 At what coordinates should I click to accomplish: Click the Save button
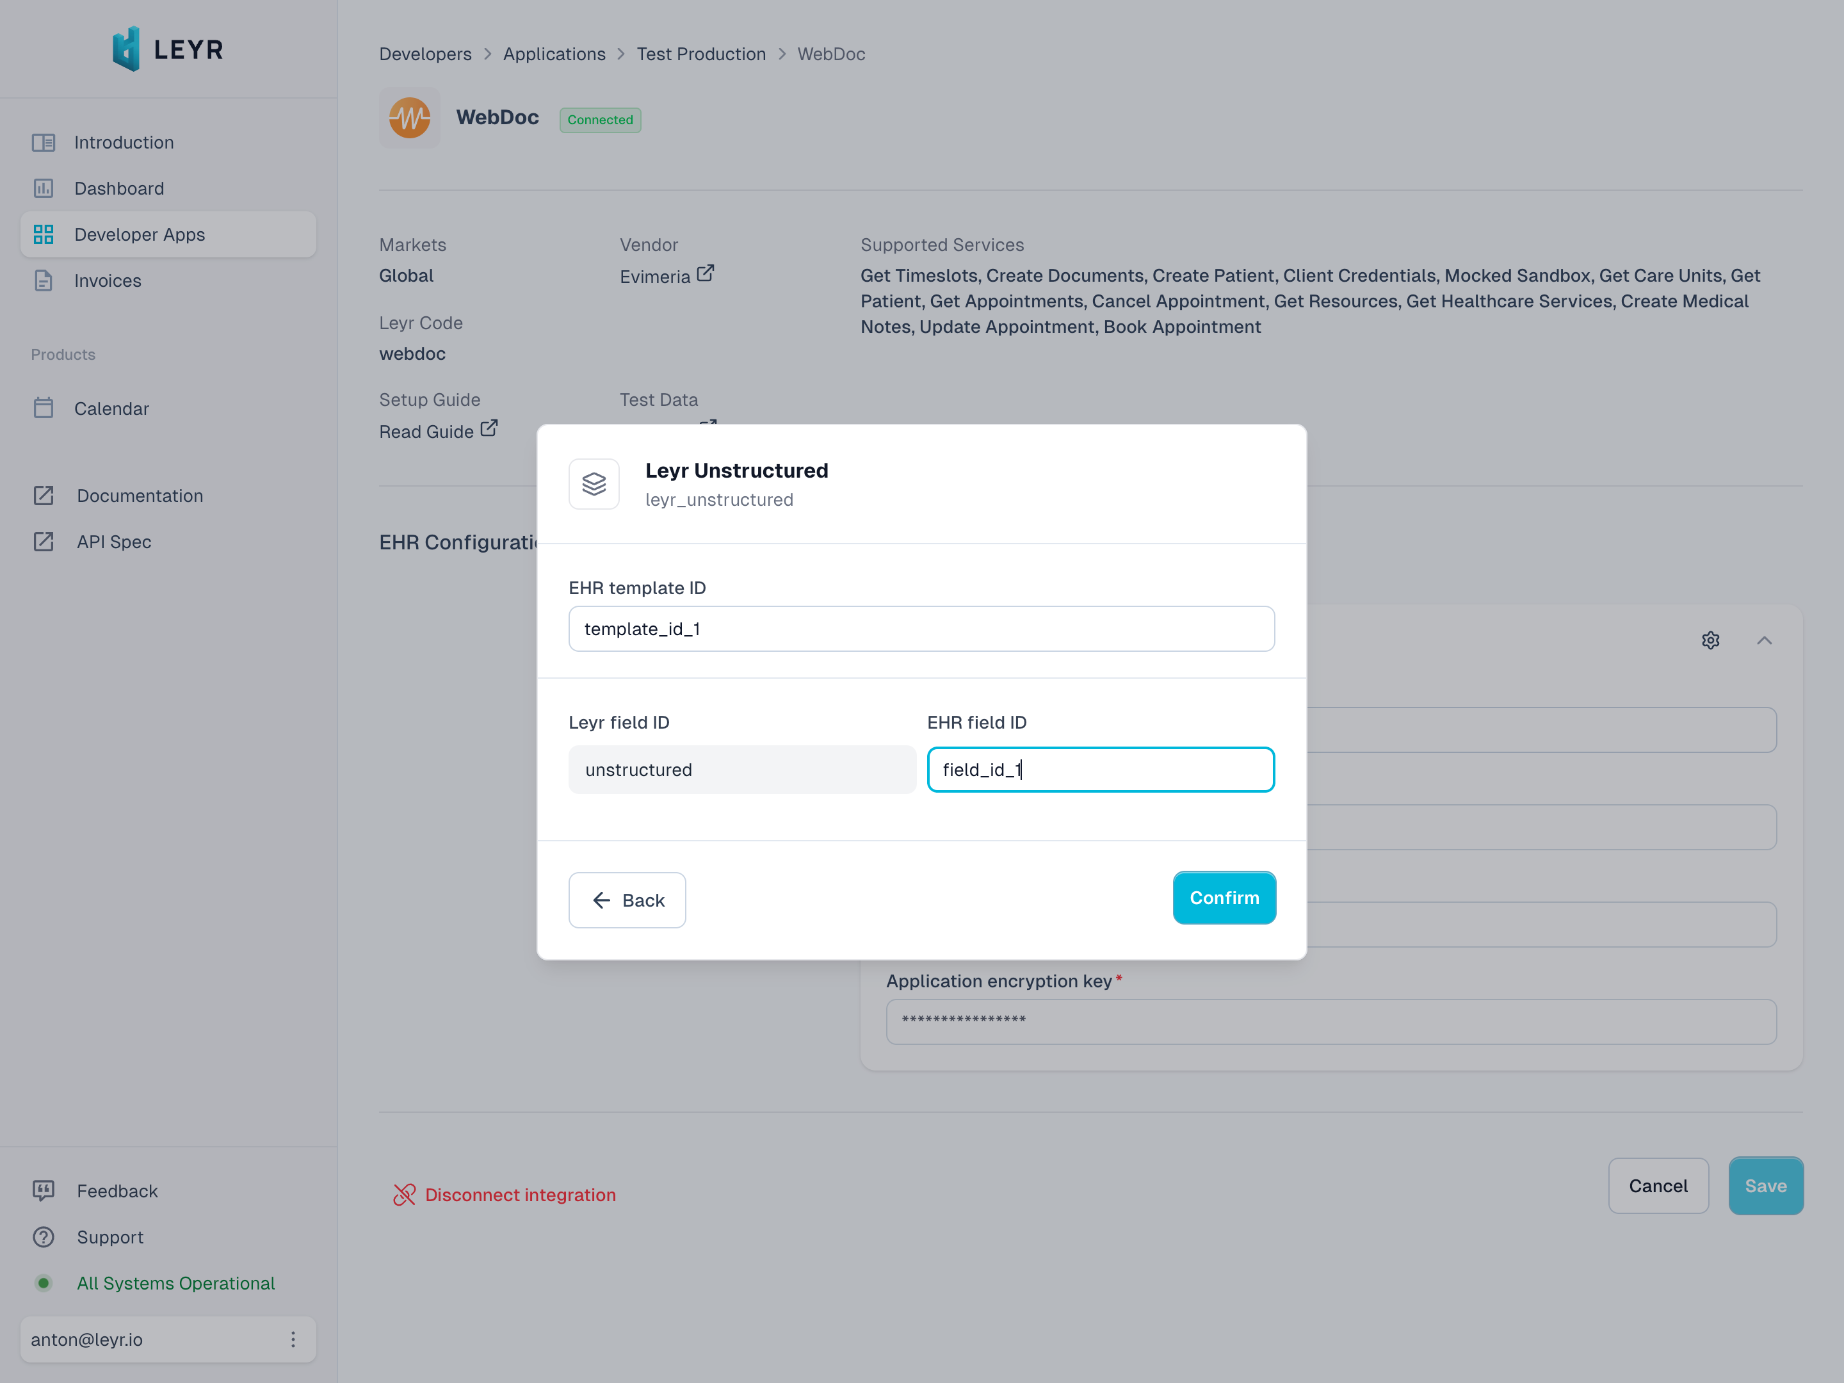pyautogui.click(x=1766, y=1185)
